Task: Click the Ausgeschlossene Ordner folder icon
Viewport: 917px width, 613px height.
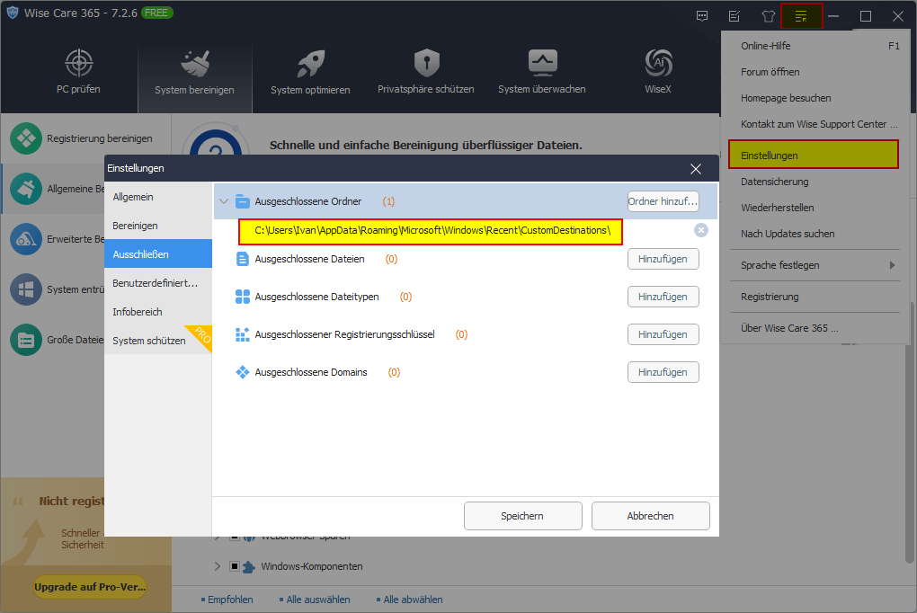Action: click(242, 202)
